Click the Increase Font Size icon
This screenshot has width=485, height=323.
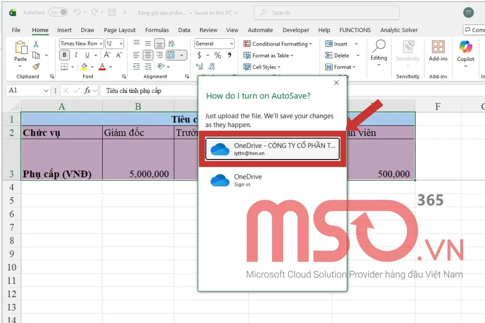108,55
